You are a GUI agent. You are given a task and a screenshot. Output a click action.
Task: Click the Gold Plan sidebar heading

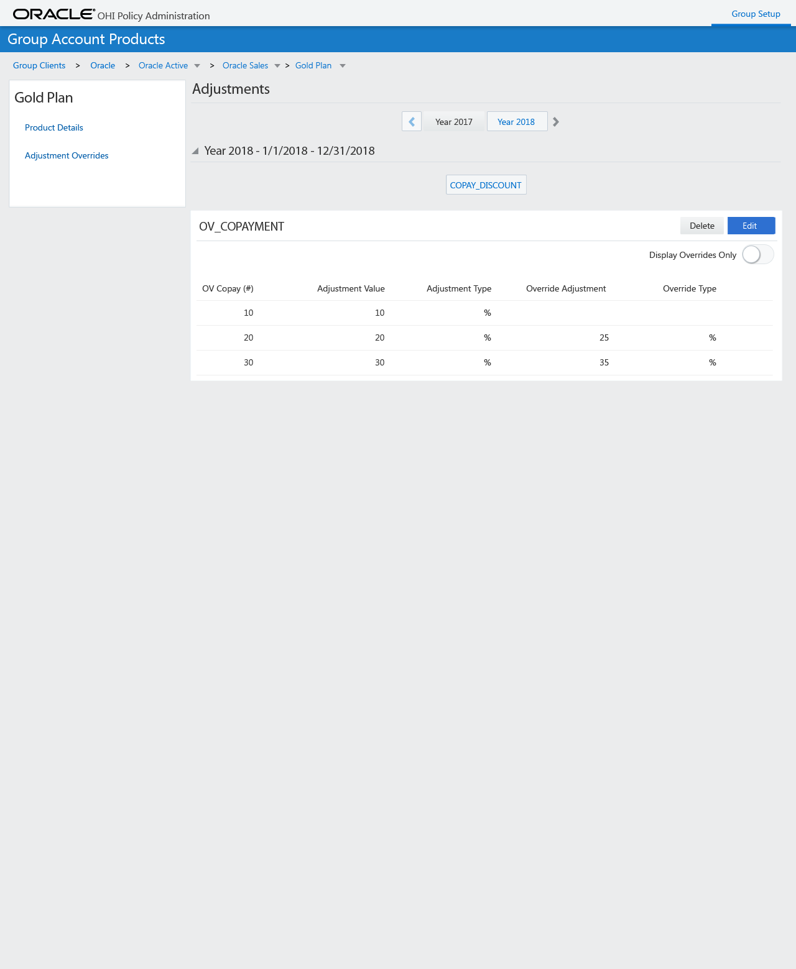pos(44,98)
